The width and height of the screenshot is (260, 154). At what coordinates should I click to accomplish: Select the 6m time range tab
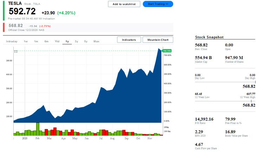pos(46,41)
